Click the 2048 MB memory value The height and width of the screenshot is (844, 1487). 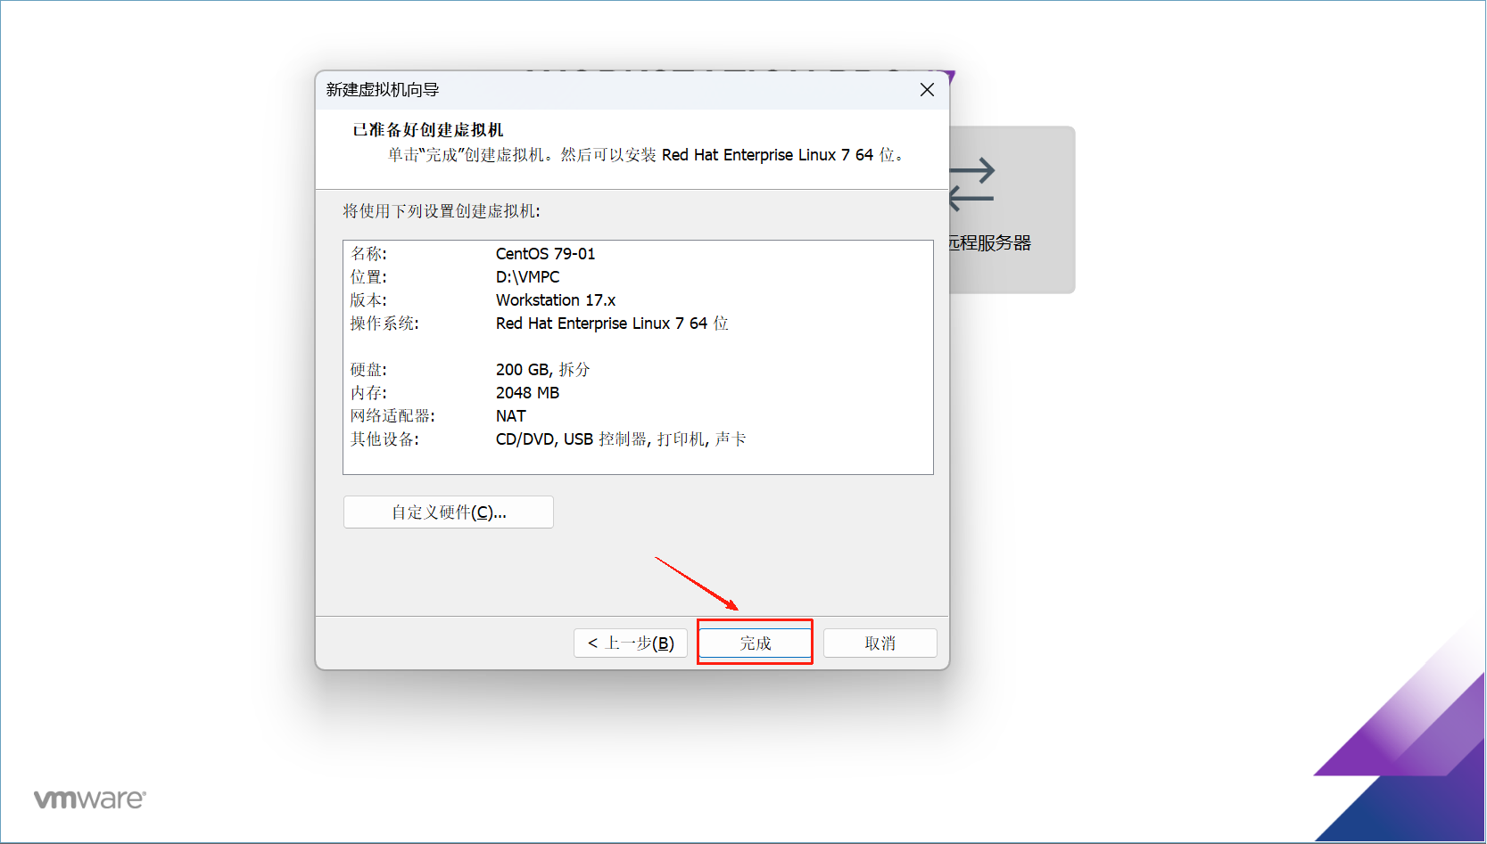(x=527, y=393)
